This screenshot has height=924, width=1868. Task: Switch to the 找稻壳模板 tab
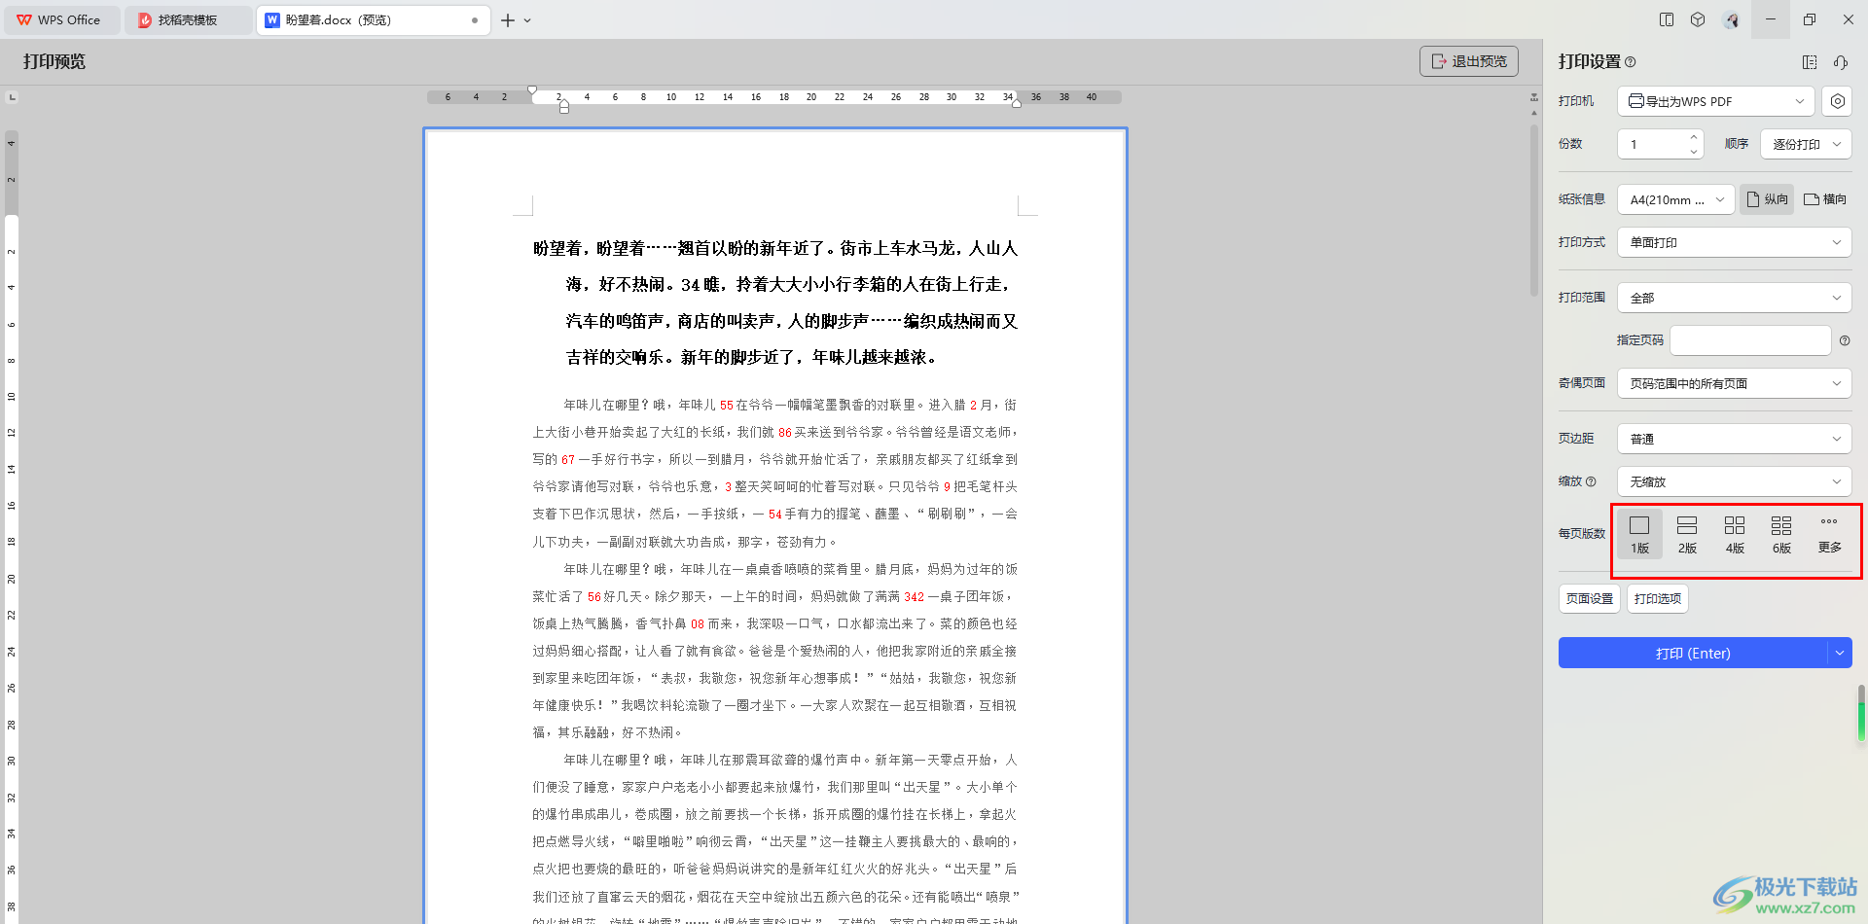click(x=187, y=20)
